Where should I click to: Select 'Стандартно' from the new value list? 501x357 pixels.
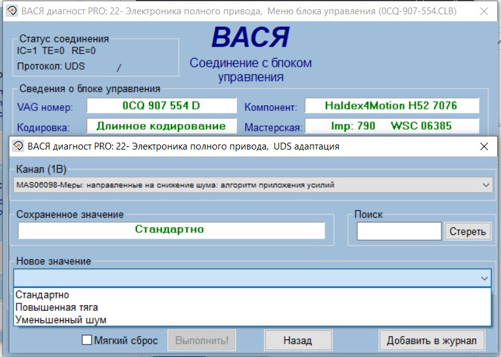[x=252, y=294]
